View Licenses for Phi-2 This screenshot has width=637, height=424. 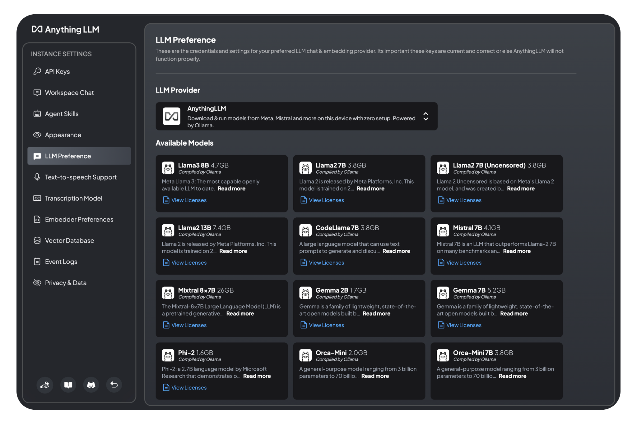(185, 387)
